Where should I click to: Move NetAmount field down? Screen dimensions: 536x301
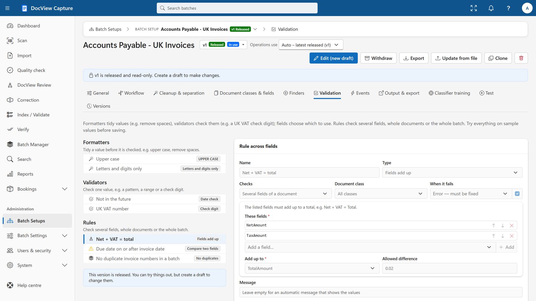(503, 225)
